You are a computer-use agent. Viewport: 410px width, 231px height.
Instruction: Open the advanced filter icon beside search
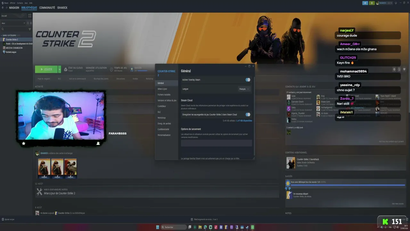point(30,29)
